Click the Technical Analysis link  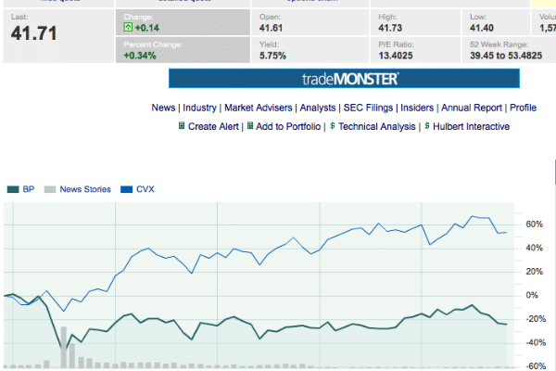click(377, 126)
